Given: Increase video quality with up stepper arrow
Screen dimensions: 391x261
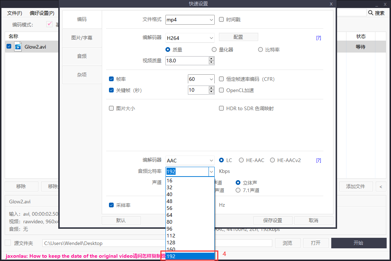Looking at the screenshot, I should 211,59.
